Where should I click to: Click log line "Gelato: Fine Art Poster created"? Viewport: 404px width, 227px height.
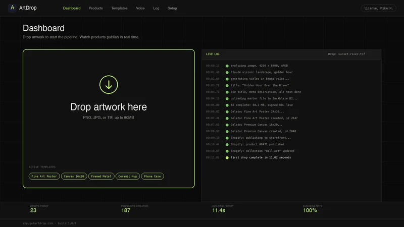264,118
